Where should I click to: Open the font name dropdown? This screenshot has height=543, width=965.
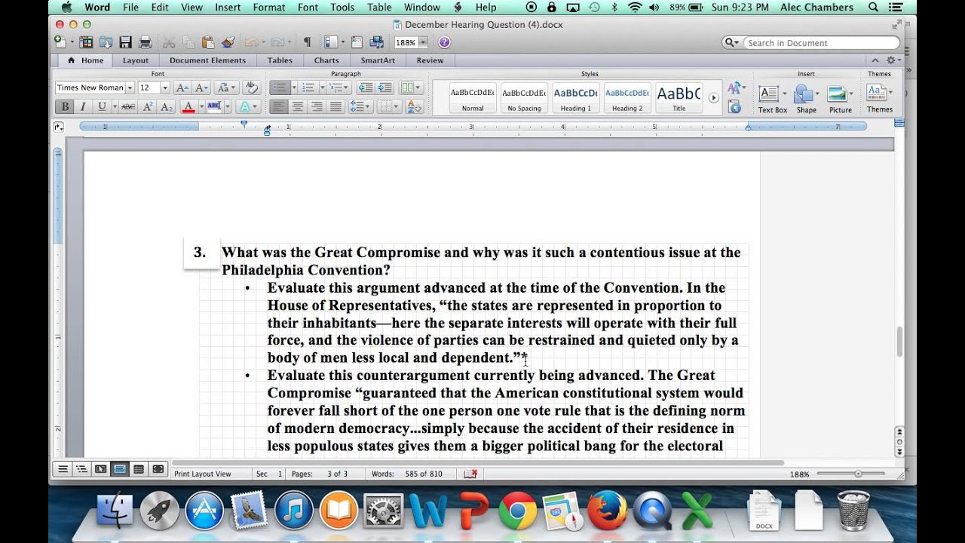point(130,87)
